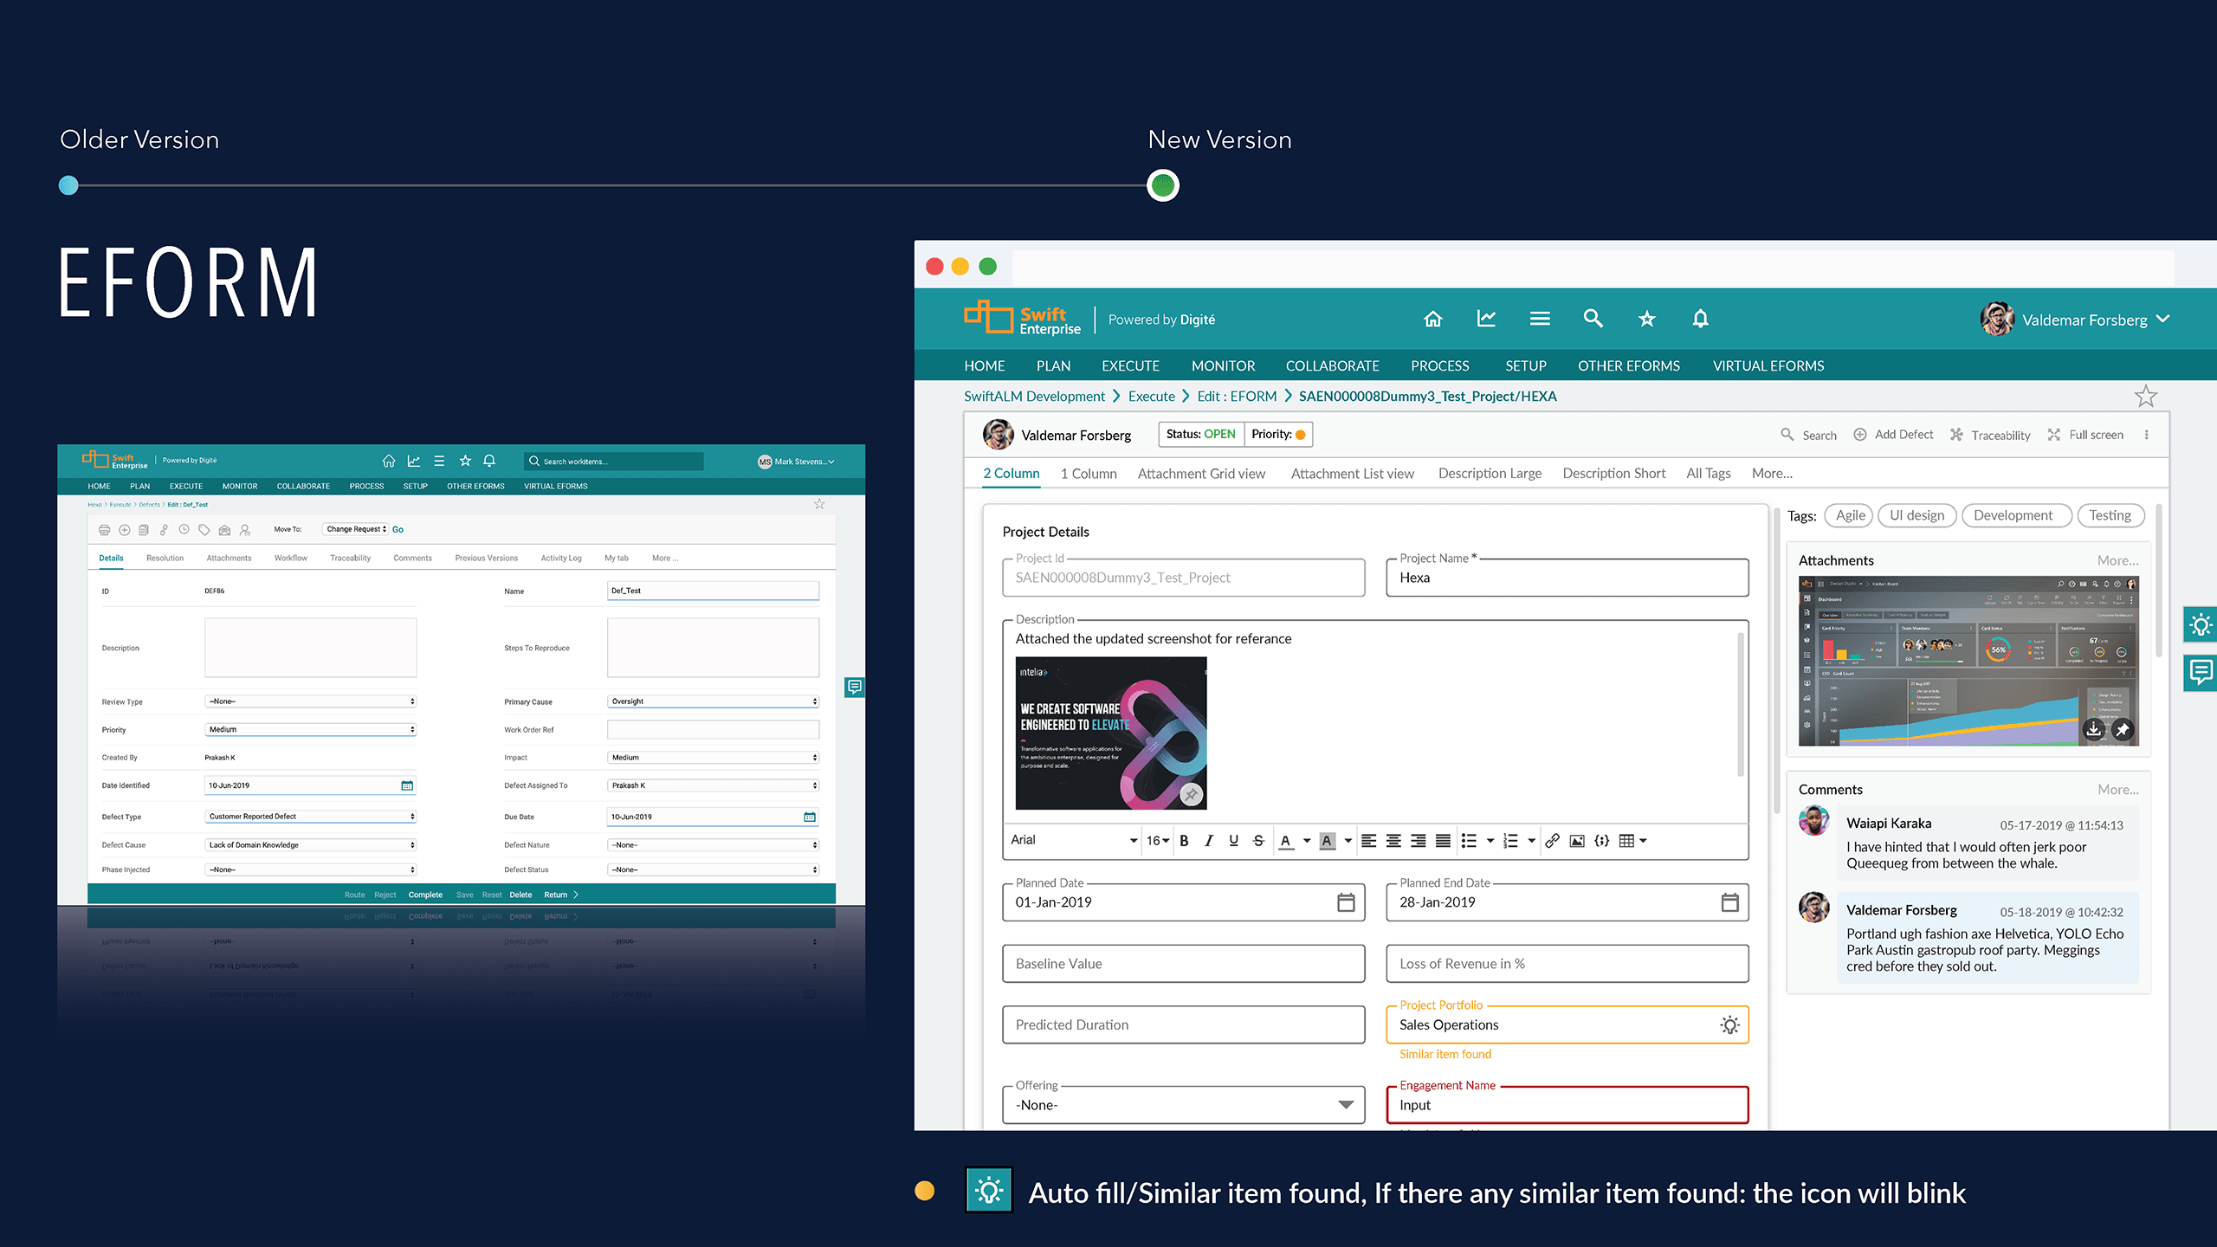Open the Insert Image tool in the editor
2217x1247 pixels.
pyautogui.click(x=1577, y=840)
